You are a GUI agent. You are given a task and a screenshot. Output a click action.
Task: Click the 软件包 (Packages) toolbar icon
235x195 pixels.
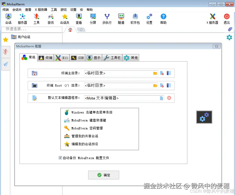135,18
